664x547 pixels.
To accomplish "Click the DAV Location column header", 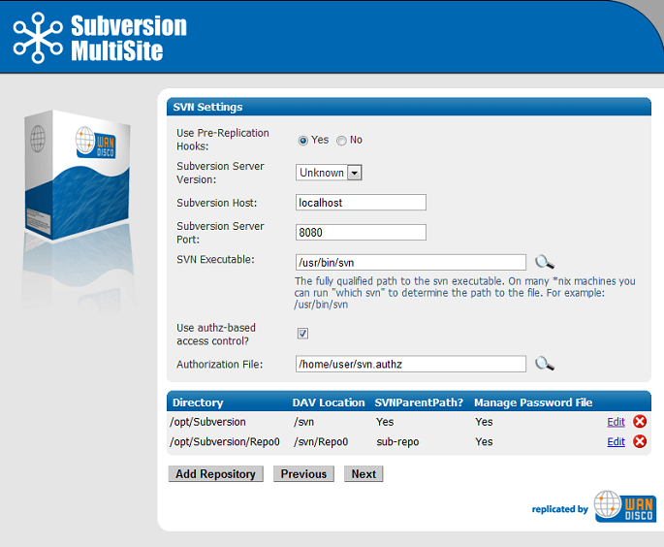I will (329, 402).
